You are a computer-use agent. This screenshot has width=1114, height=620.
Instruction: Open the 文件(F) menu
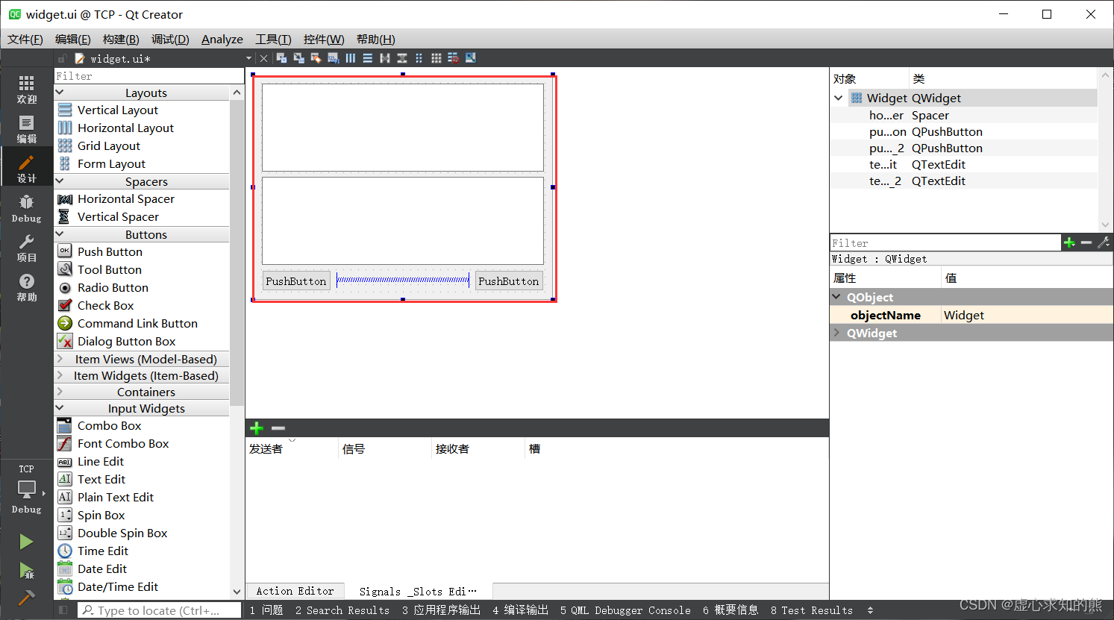click(x=25, y=39)
